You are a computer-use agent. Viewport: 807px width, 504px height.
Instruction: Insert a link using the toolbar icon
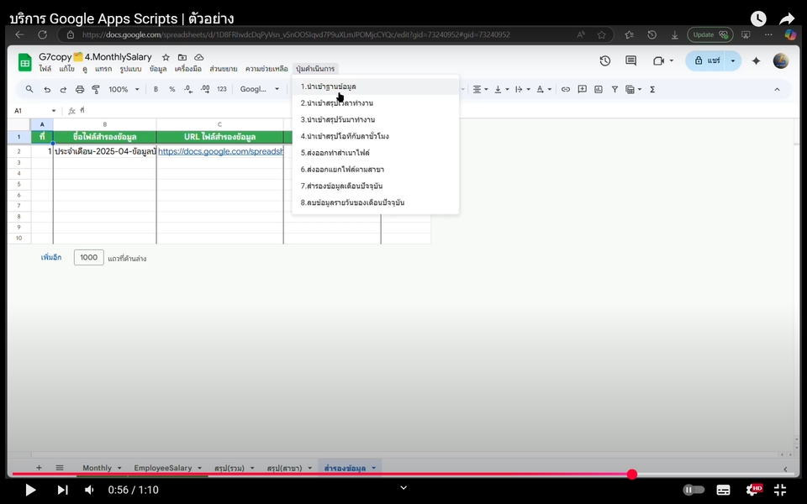coord(566,88)
